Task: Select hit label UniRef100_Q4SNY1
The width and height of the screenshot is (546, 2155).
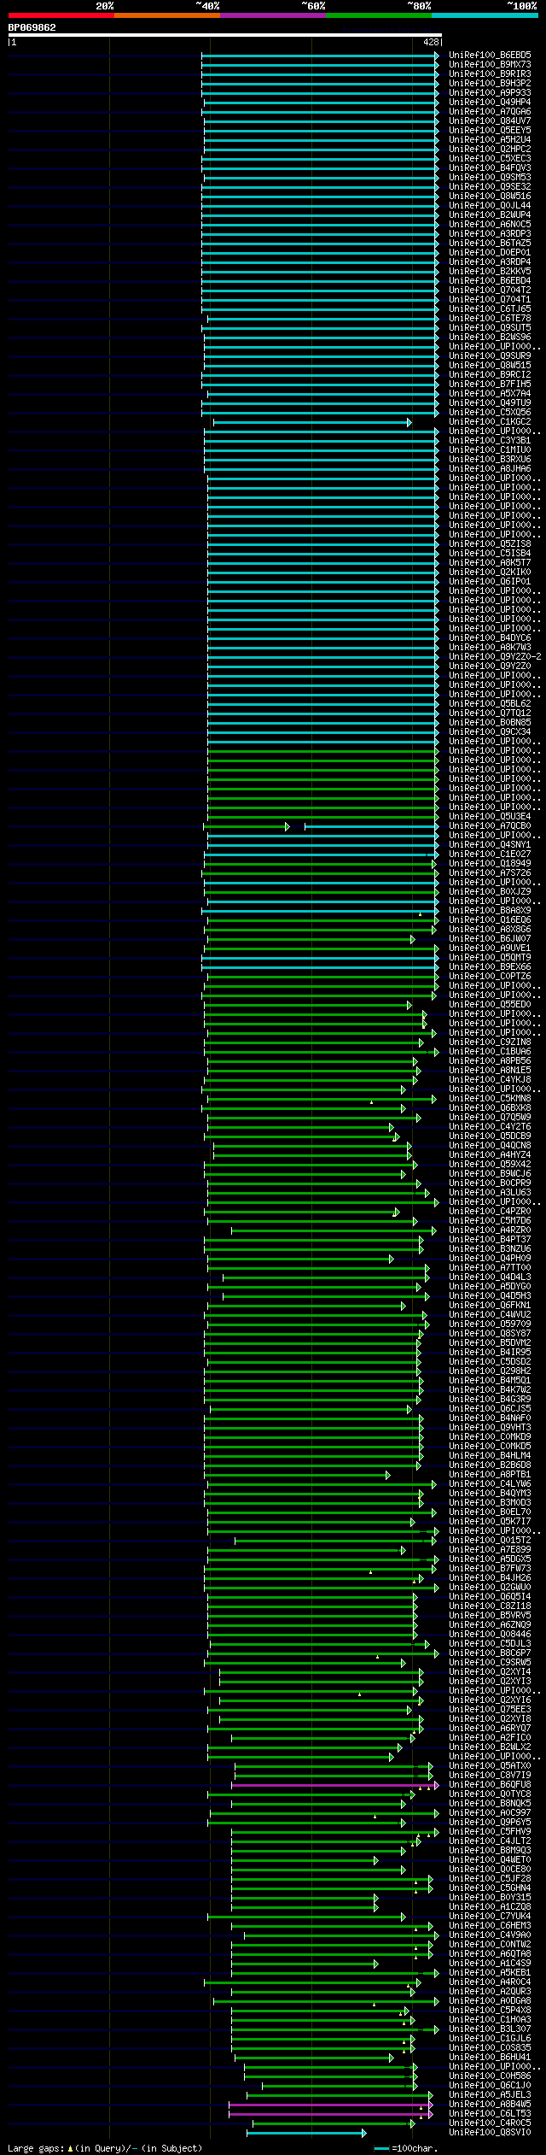Action: click(x=490, y=845)
